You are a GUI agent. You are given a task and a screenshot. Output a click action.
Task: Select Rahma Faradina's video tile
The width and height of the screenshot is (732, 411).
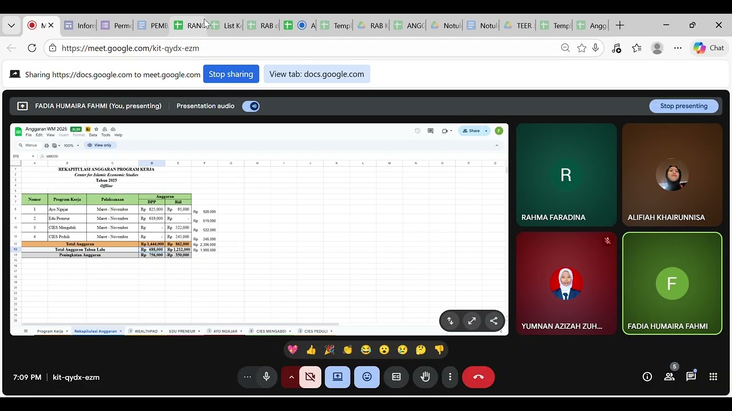(x=566, y=175)
